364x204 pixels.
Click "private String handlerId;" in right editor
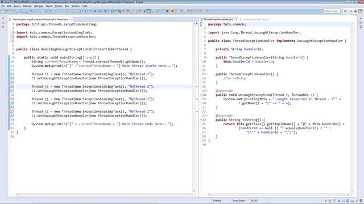pos(239,49)
